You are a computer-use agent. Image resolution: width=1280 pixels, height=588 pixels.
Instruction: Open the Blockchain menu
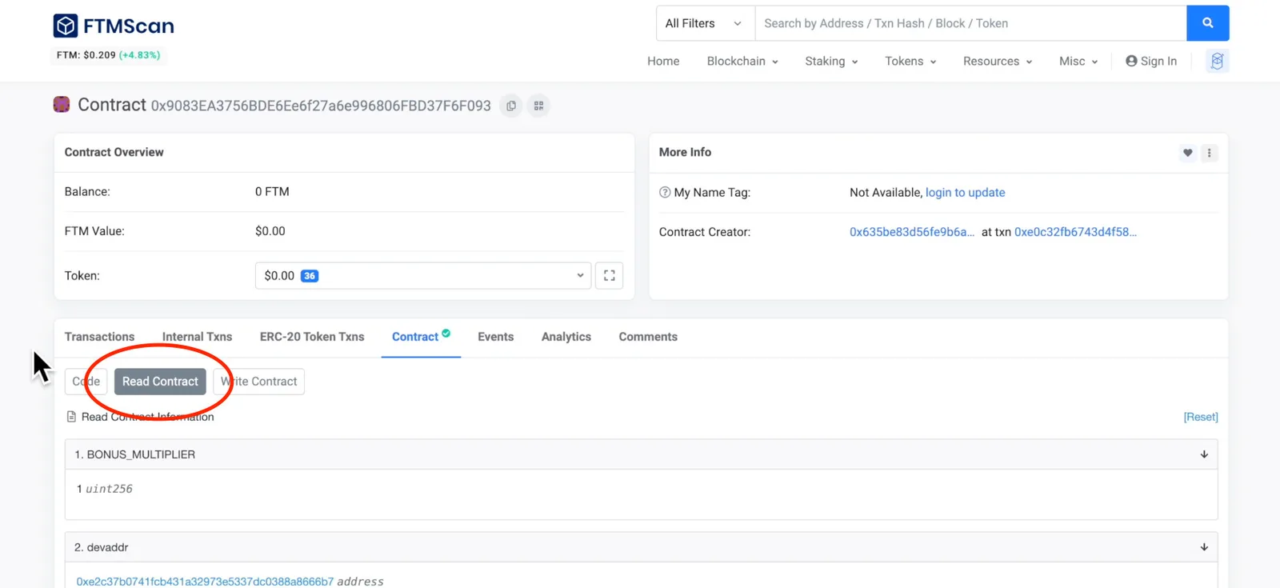[x=742, y=62]
